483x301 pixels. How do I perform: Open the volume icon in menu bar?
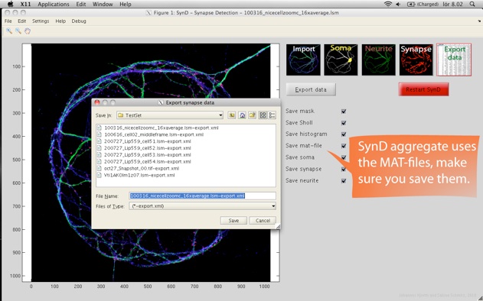click(398, 4)
